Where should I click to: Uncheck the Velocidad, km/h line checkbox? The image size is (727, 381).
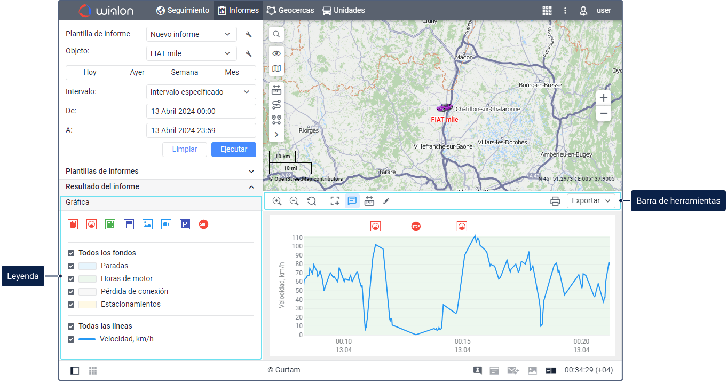click(x=71, y=339)
